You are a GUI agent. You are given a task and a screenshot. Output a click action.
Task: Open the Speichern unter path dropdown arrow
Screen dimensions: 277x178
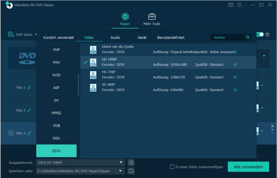(x=120, y=171)
